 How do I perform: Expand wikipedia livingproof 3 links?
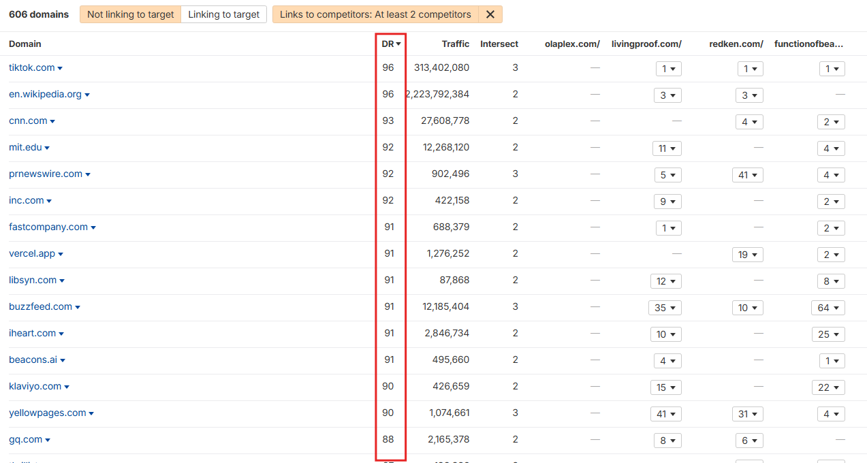tap(668, 95)
